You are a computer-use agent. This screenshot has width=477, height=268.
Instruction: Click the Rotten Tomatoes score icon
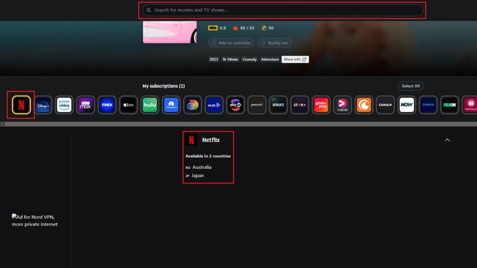tap(235, 28)
